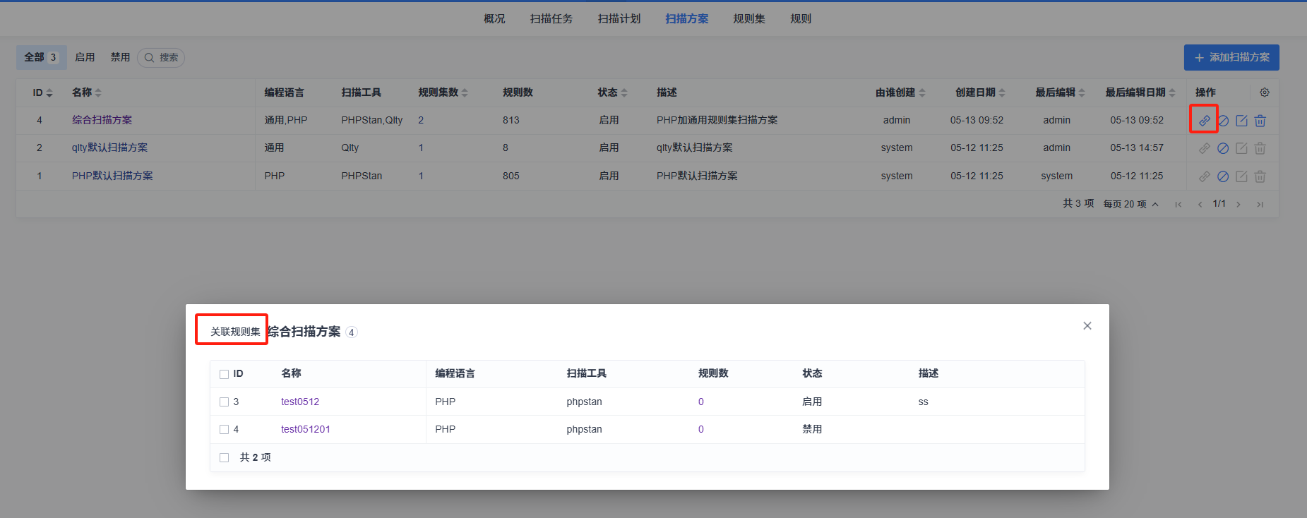This screenshot has width=1307, height=518.
Task: Click edit icon for qlty默认扫描方案 row
Action: click(1241, 148)
